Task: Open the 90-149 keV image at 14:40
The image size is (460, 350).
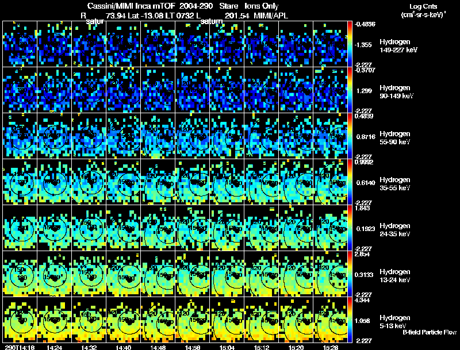Action: [x=123, y=90]
